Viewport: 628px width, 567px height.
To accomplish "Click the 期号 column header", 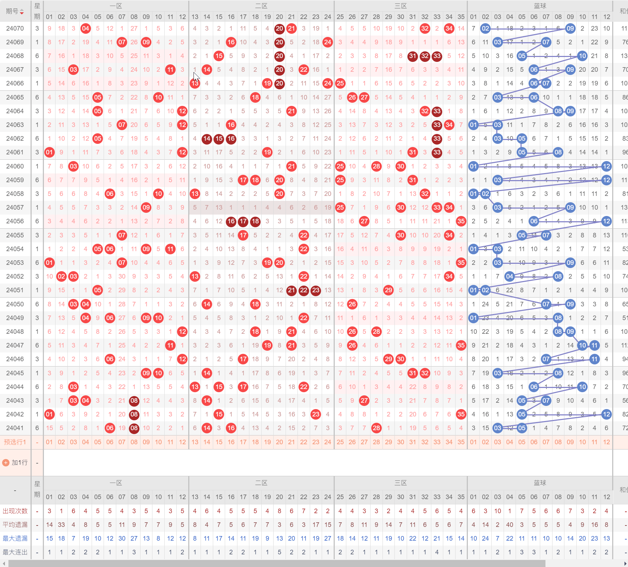I will [12, 11].
